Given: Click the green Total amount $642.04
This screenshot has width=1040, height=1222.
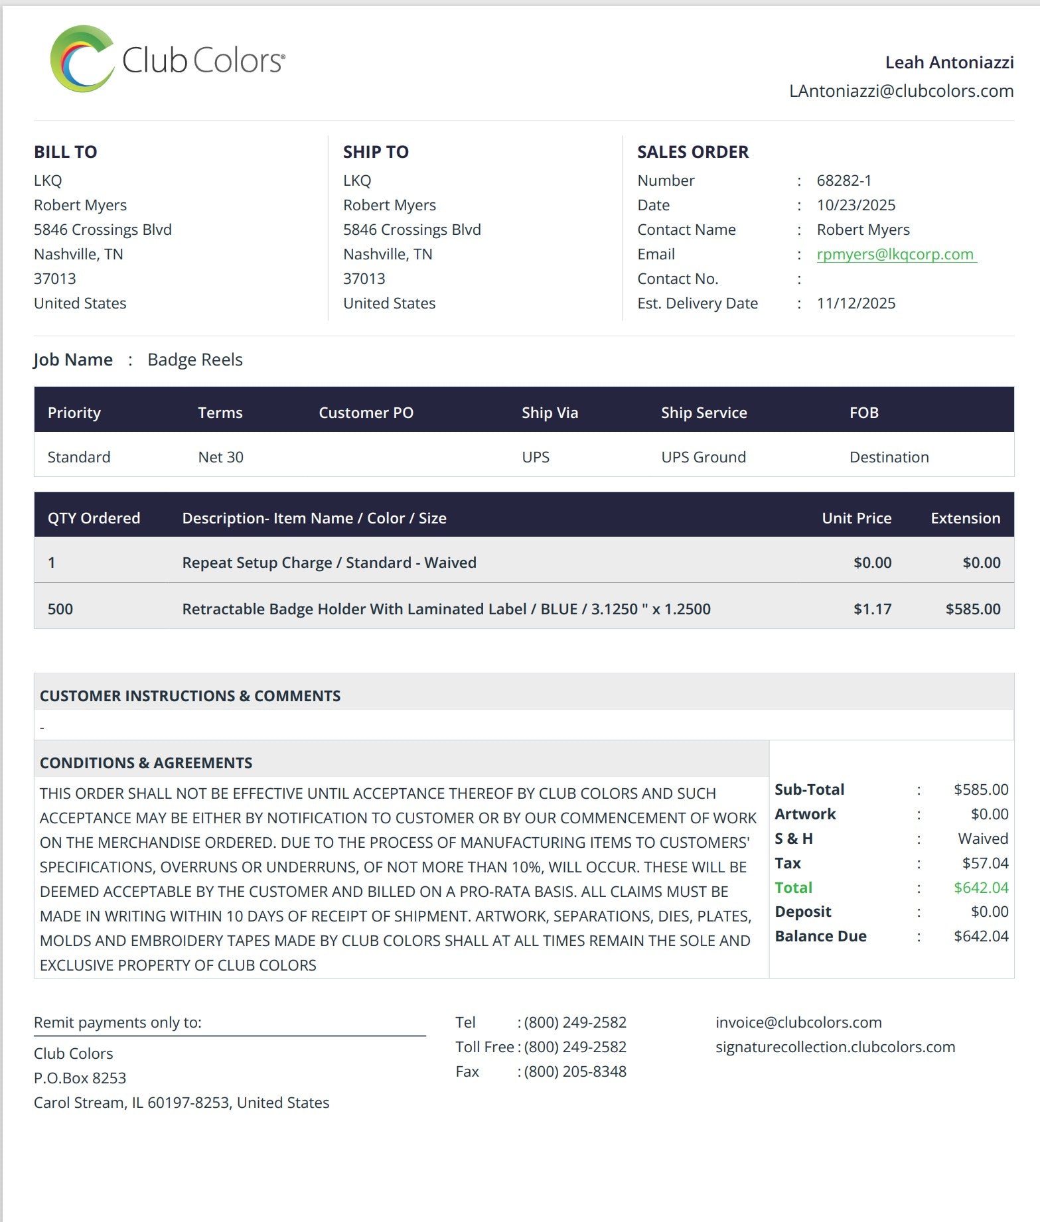Looking at the screenshot, I should (980, 888).
